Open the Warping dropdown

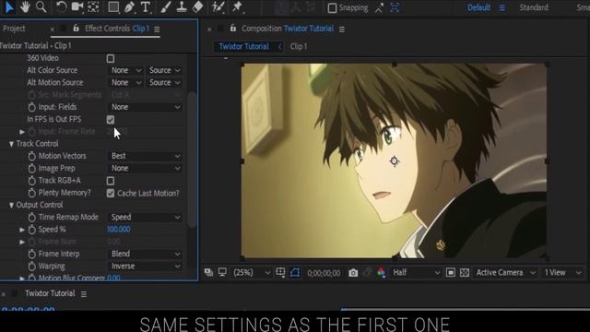coord(146,267)
